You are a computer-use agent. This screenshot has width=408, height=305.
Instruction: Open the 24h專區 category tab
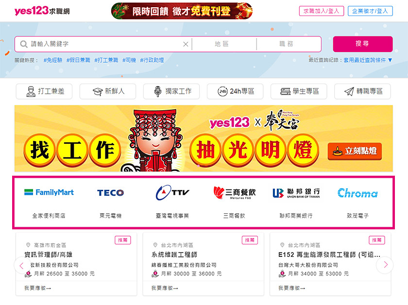235,91
